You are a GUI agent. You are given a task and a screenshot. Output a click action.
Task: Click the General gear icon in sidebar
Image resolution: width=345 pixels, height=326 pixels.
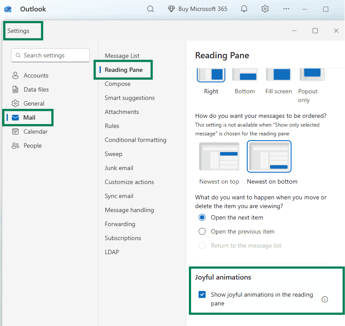(15, 103)
